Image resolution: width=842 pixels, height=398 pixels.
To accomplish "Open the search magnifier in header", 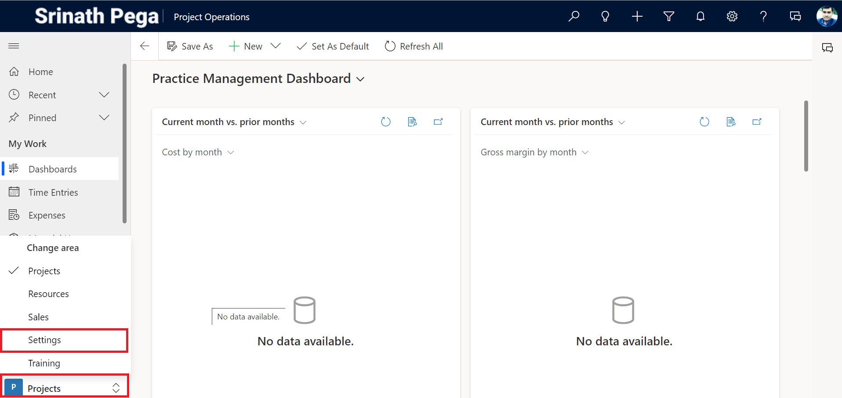I will click(573, 17).
